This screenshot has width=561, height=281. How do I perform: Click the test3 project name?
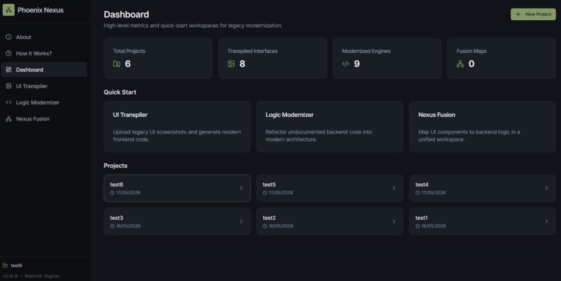pos(117,218)
